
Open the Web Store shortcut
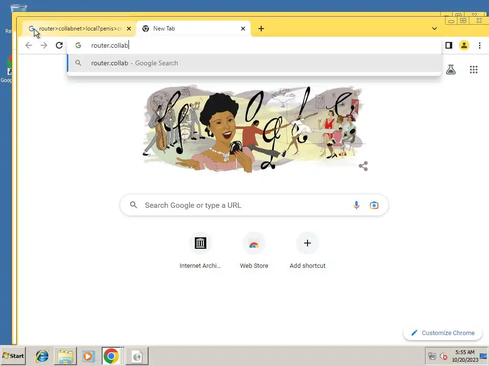[254, 251]
